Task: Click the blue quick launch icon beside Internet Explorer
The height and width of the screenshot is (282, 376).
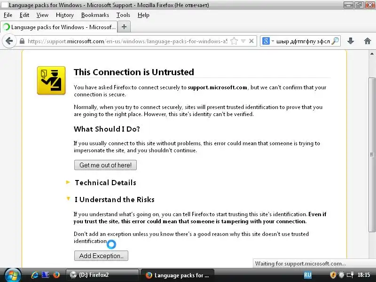Action: (x=45, y=275)
